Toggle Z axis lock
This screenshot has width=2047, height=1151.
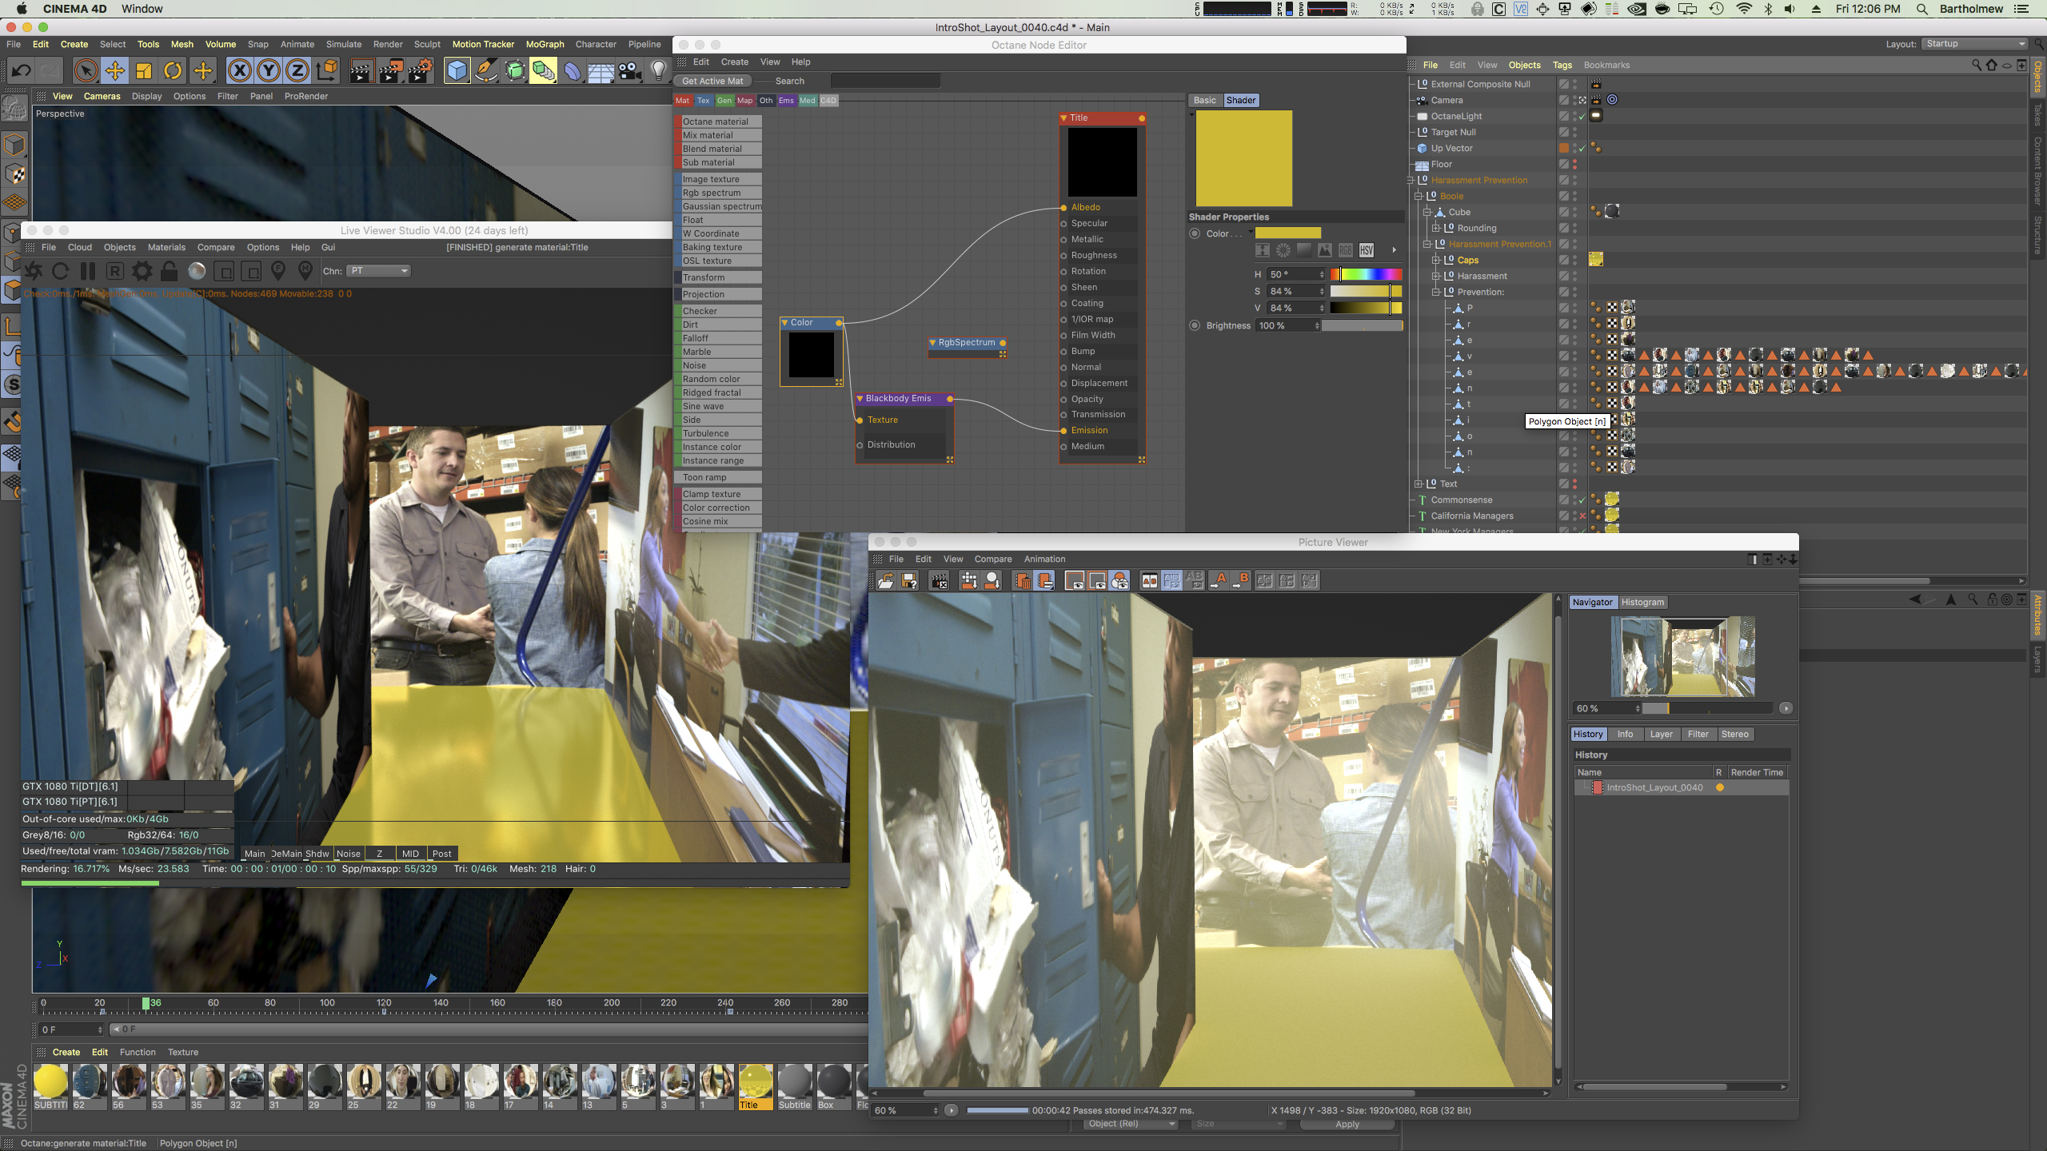tap(297, 71)
